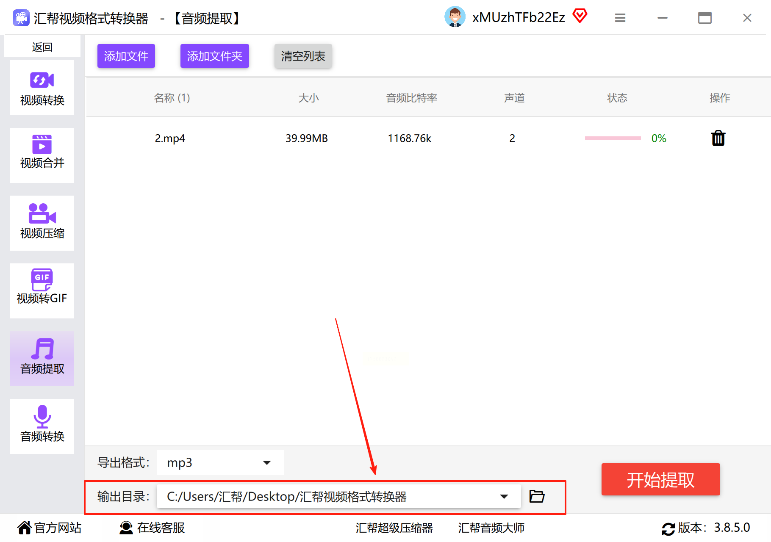771x542 pixels.
Task: Clear the list with 清空列表
Action: [303, 56]
